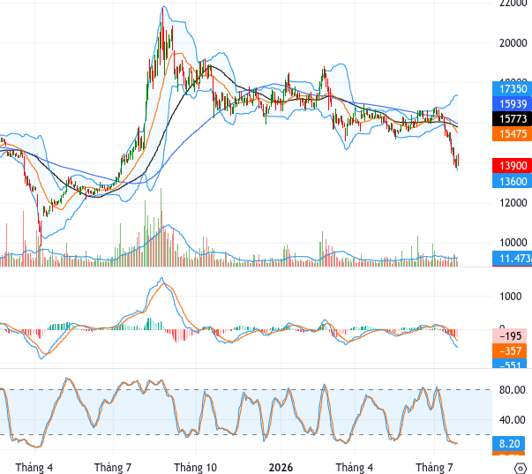Select the 13600 lower band price label
This screenshot has width=532, height=474.
(x=512, y=181)
